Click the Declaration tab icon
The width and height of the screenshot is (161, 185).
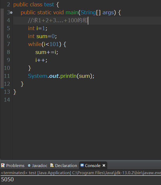[x=52, y=165]
